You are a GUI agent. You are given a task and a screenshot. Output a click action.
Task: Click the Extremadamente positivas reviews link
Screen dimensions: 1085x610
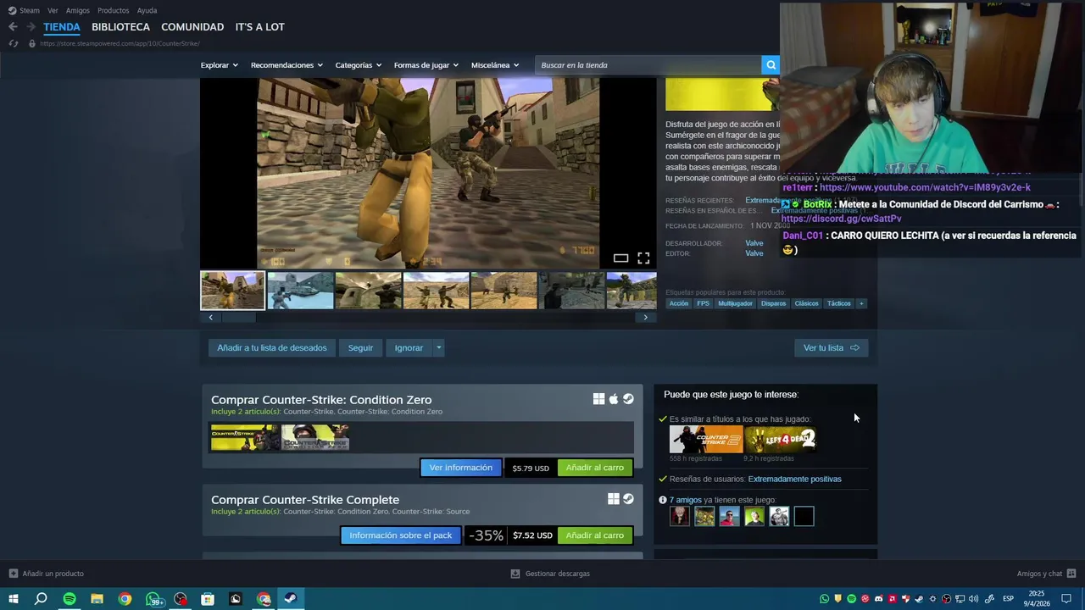coord(794,479)
